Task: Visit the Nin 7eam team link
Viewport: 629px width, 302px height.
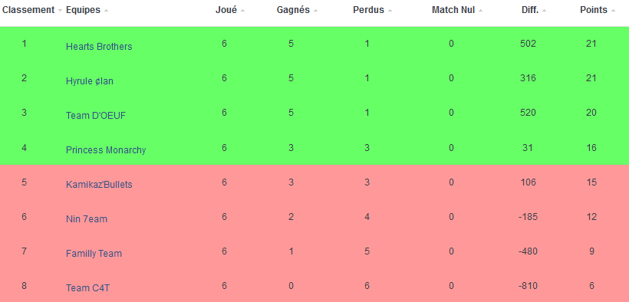Action: coord(87,219)
